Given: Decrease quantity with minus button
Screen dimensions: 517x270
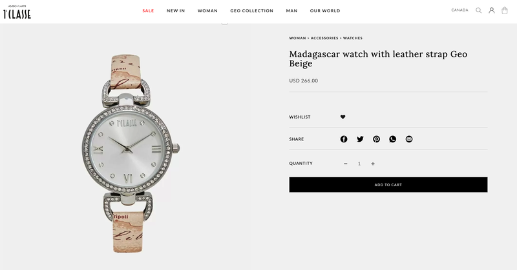Looking at the screenshot, I should click(346, 164).
